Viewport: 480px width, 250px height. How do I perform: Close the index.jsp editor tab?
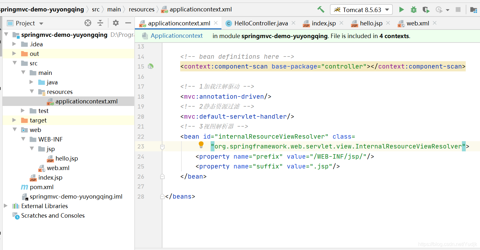341,23
